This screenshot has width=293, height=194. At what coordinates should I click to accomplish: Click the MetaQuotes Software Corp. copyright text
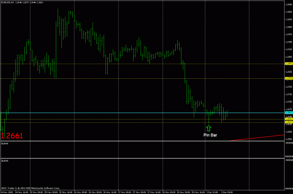(31, 188)
